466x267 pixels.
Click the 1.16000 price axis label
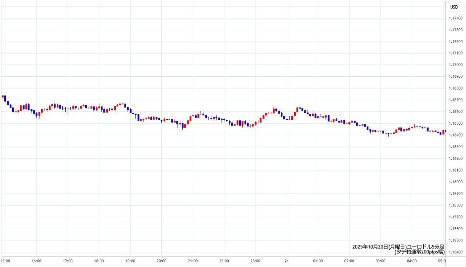click(x=456, y=182)
